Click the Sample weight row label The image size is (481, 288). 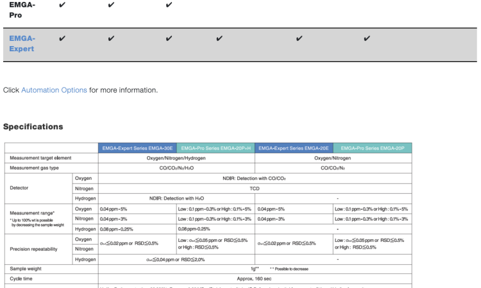click(26, 269)
